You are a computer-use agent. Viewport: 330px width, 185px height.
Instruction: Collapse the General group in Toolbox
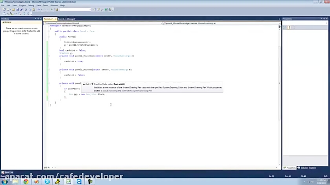point(3,22)
